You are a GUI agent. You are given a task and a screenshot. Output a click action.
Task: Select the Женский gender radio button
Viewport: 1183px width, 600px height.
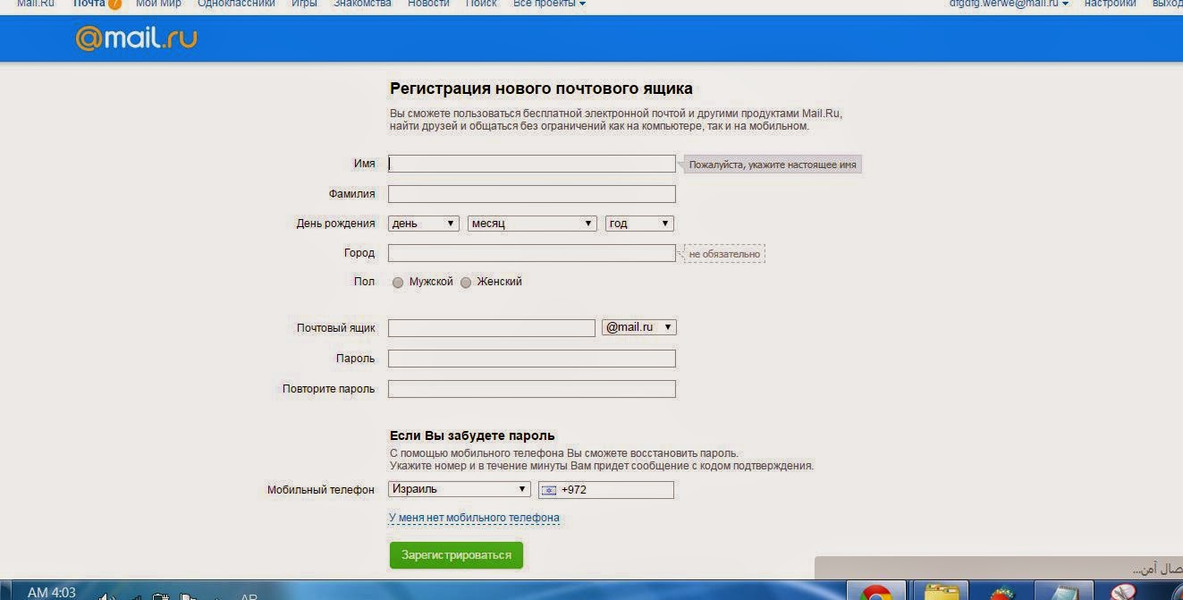(x=466, y=283)
